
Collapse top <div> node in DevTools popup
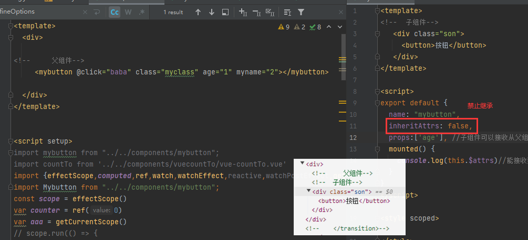point(302,164)
